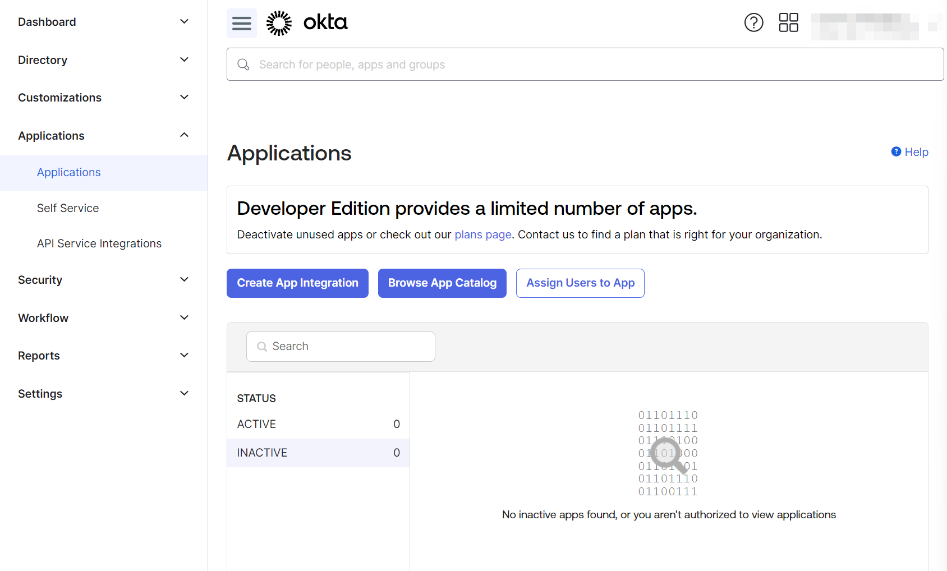Viewport: 947px width, 571px height.
Task: Expand the Settings section chevron
Action: 184,393
